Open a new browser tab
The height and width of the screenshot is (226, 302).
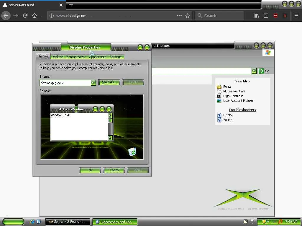click(x=71, y=5)
